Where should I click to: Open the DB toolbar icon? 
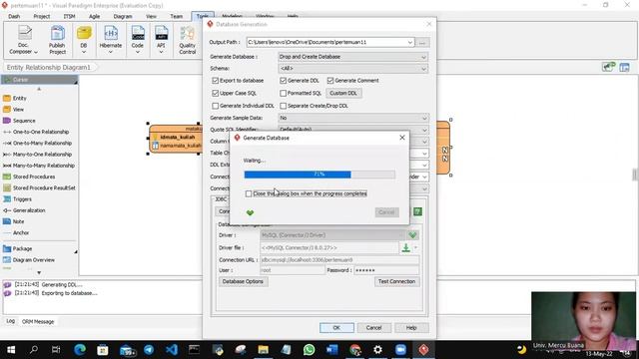(84, 40)
